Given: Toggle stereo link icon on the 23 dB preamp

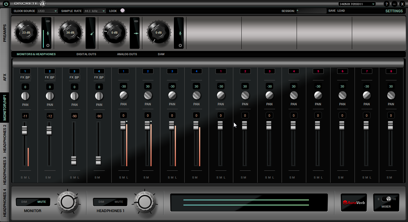Looking at the screenshot, I should click(x=48, y=21).
